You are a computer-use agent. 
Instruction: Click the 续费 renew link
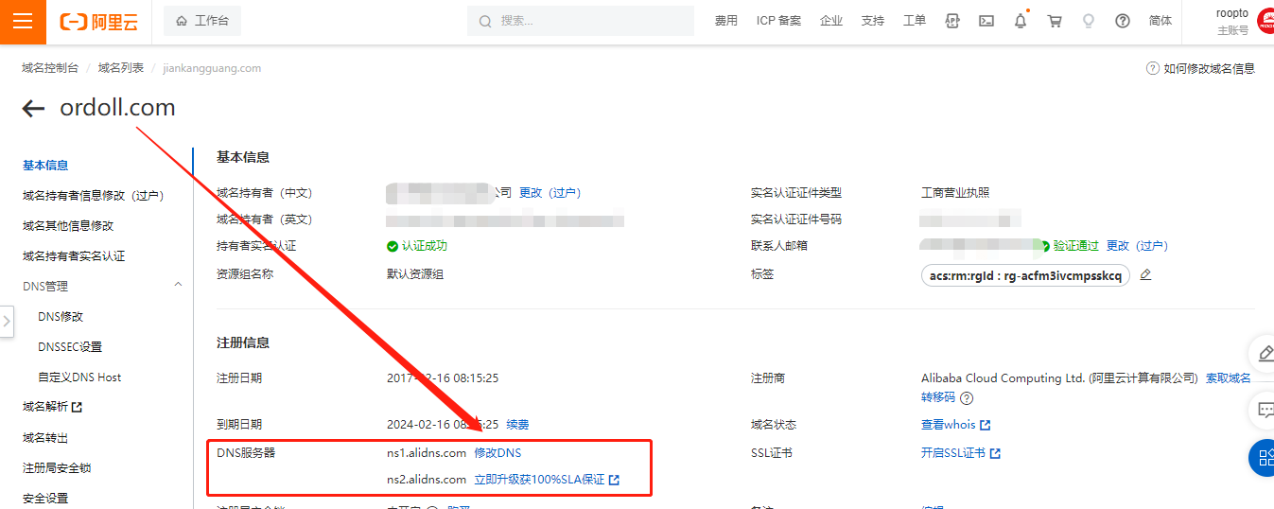(x=517, y=424)
